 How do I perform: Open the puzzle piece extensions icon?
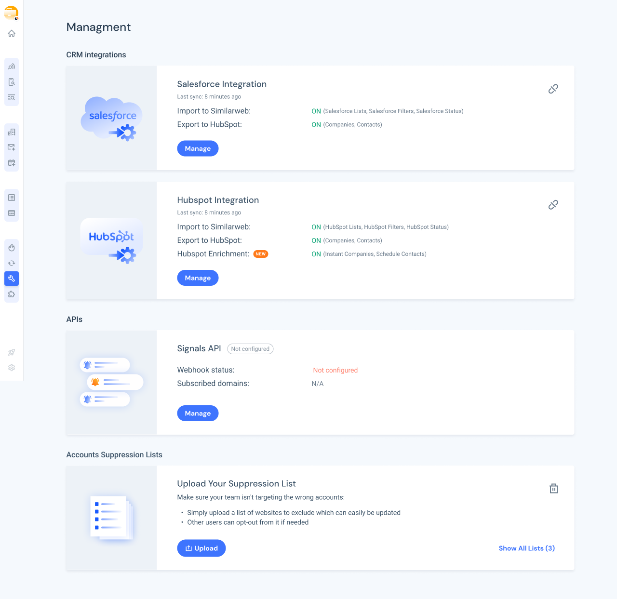(x=12, y=294)
